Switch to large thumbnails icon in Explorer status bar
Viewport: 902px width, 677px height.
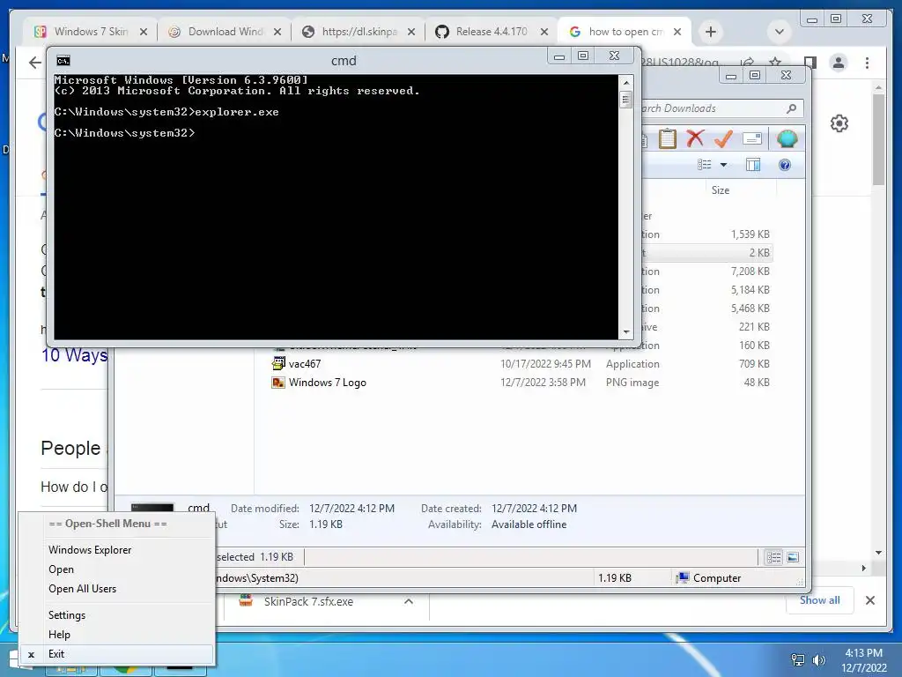coord(793,557)
